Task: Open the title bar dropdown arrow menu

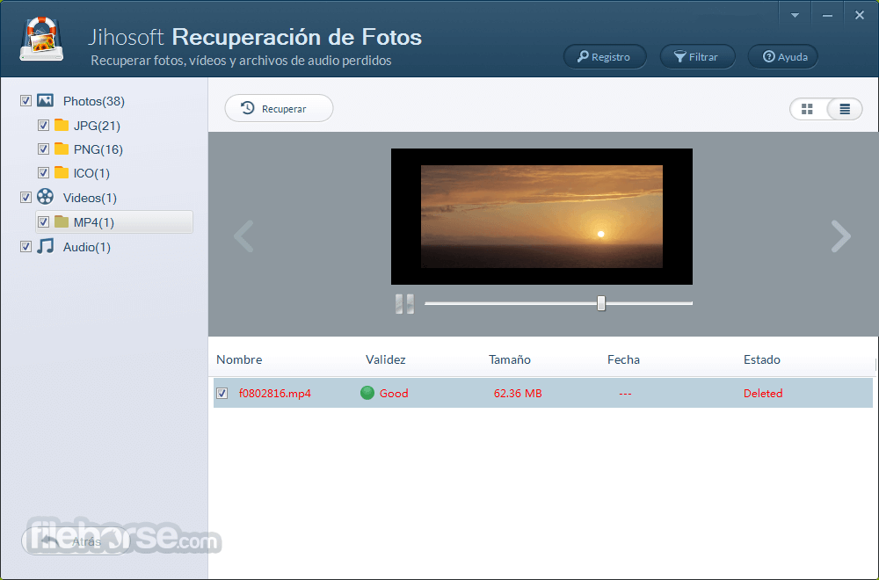Action: point(795,15)
